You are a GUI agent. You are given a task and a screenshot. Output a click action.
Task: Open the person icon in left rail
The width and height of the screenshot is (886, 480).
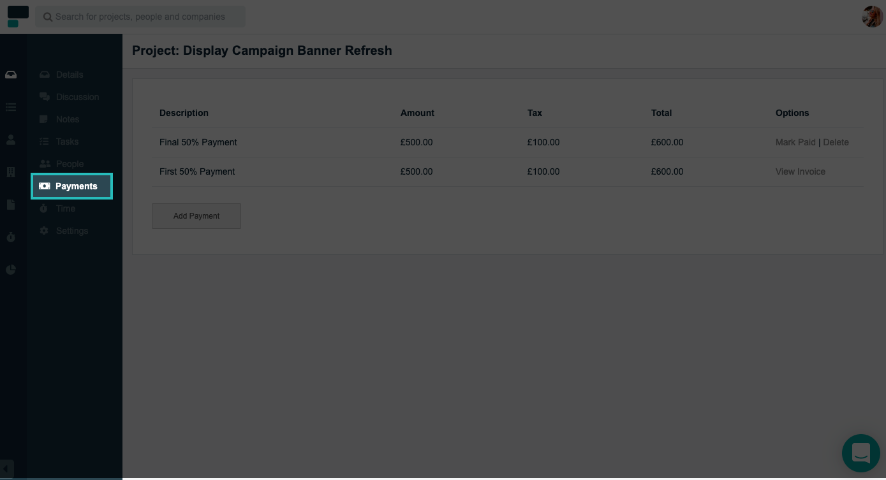coord(11,140)
